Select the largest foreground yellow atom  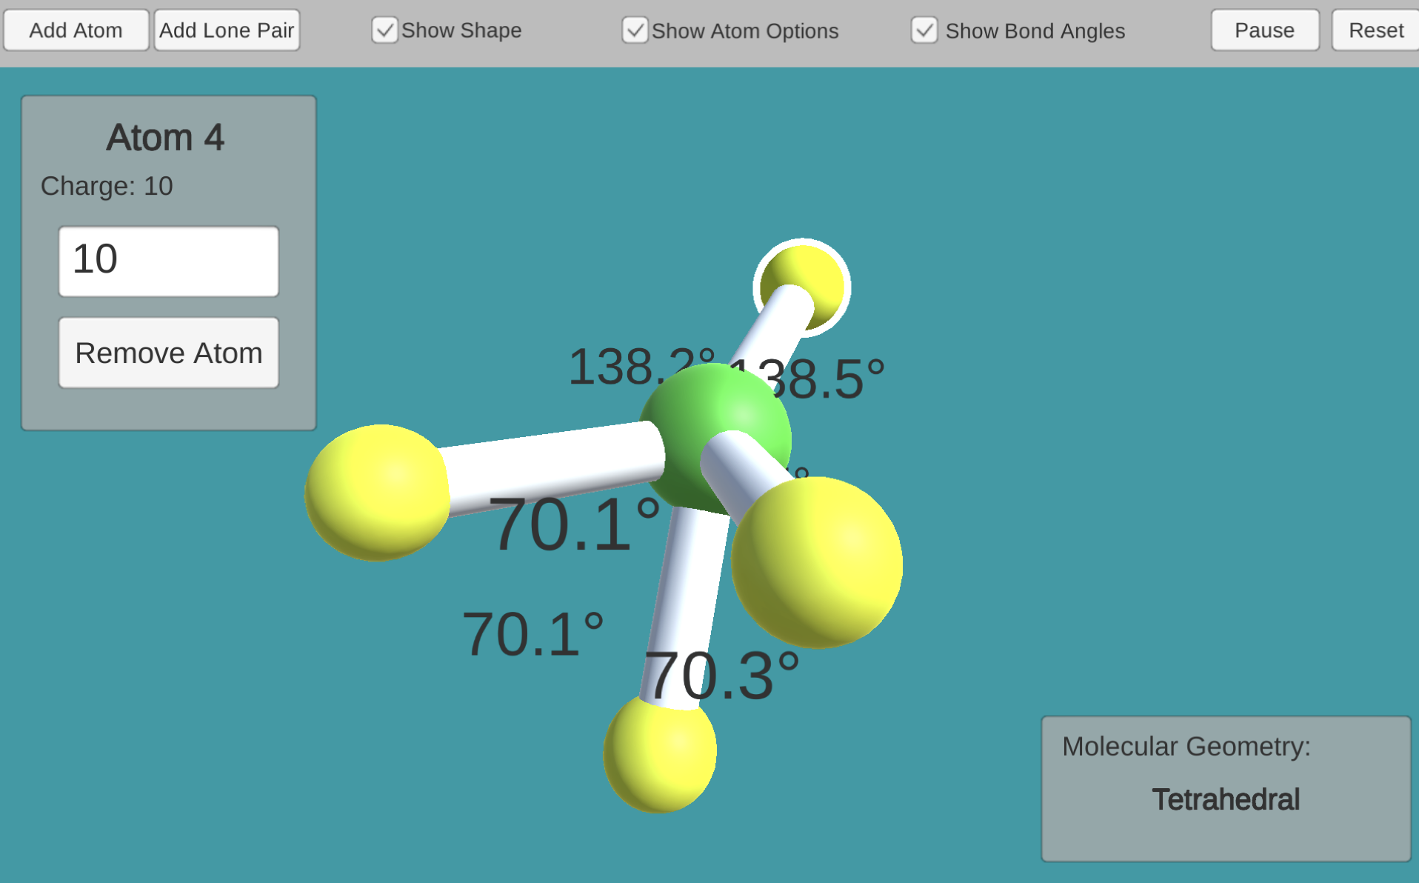coord(817,563)
